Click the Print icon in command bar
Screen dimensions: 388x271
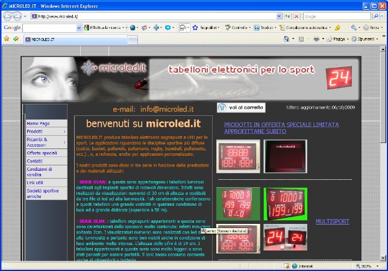pos(316,39)
